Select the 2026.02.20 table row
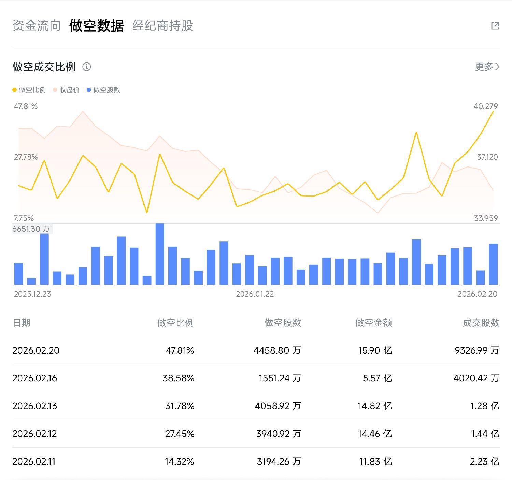The height and width of the screenshot is (480, 512). [256, 350]
